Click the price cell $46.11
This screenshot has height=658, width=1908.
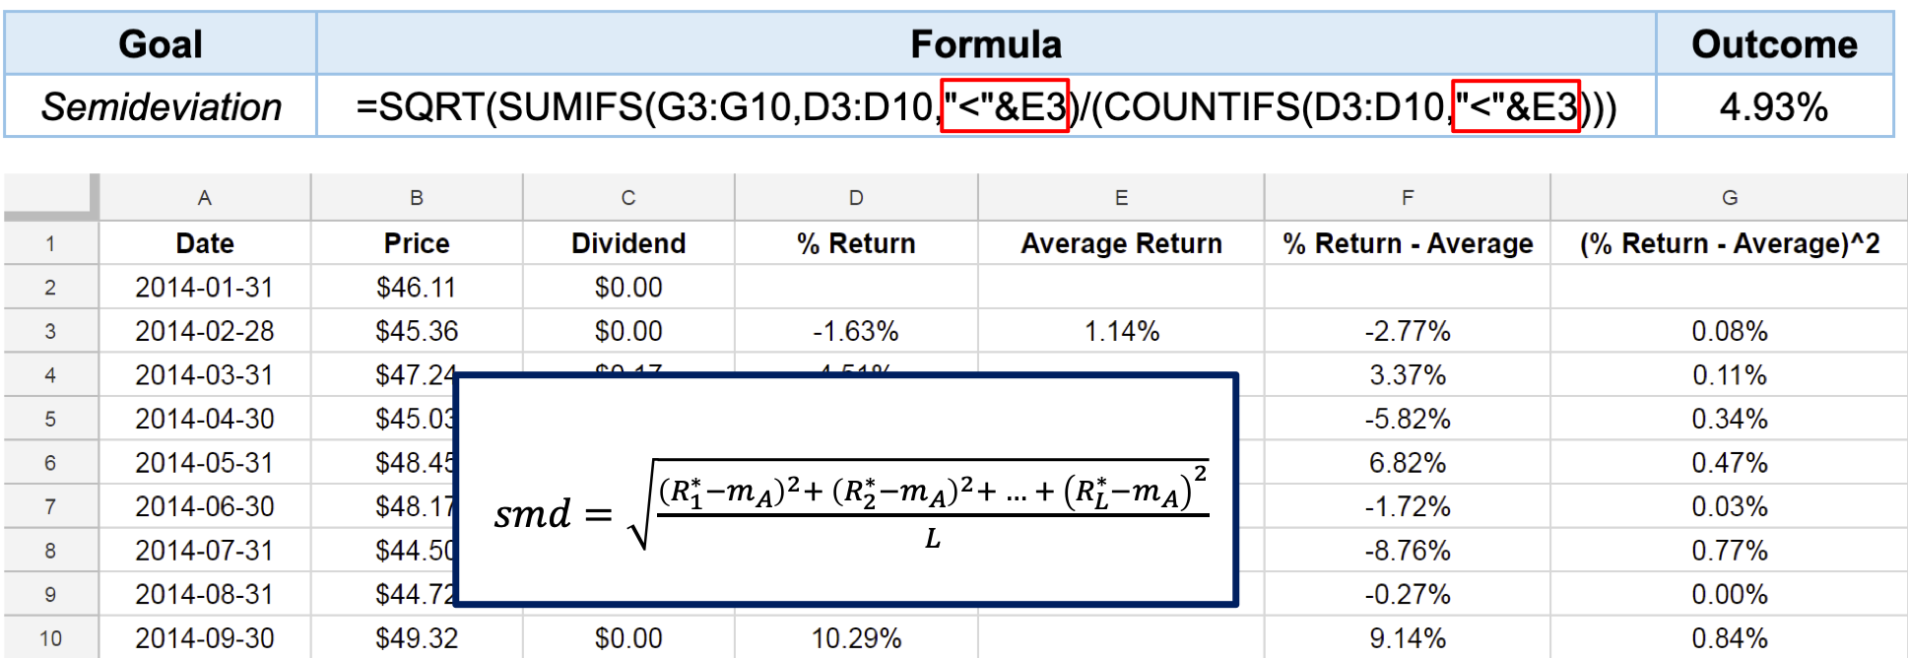417,288
